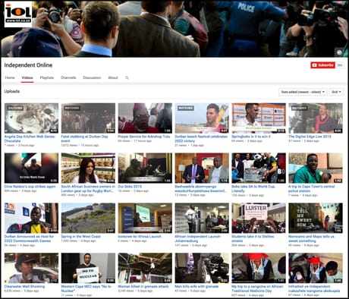Select the Videos tab

tap(27, 77)
